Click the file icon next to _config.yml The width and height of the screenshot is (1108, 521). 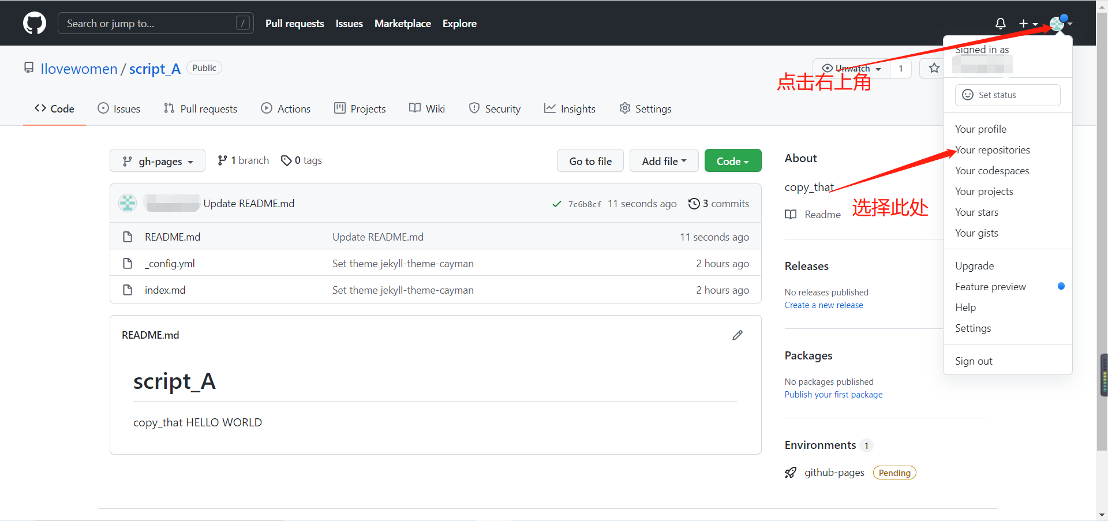[128, 263]
